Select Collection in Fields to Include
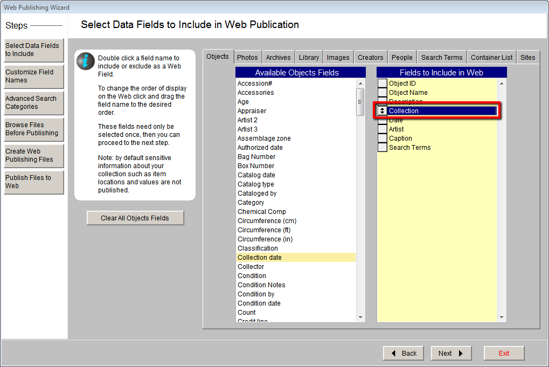The height and width of the screenshot is (367, 549). (x=442, y=111)
